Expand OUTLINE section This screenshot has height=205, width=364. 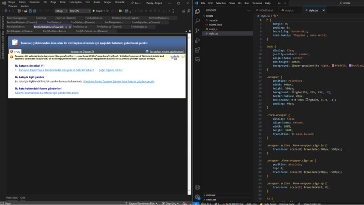pos(204,195)
